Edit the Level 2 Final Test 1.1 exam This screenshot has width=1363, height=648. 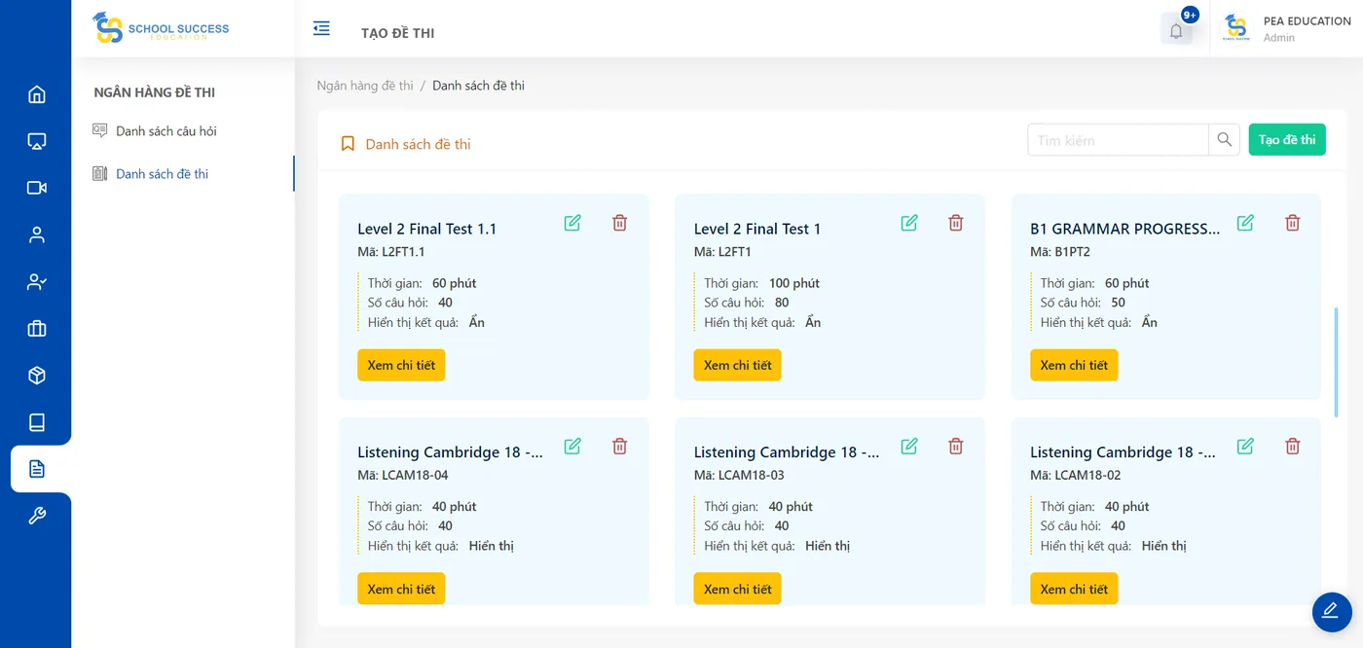pos(572,223)
